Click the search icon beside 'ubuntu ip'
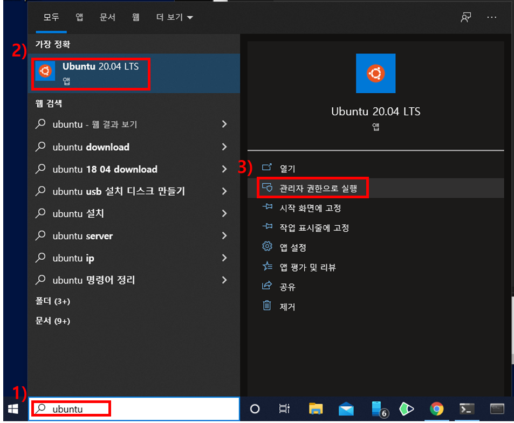 40,258
